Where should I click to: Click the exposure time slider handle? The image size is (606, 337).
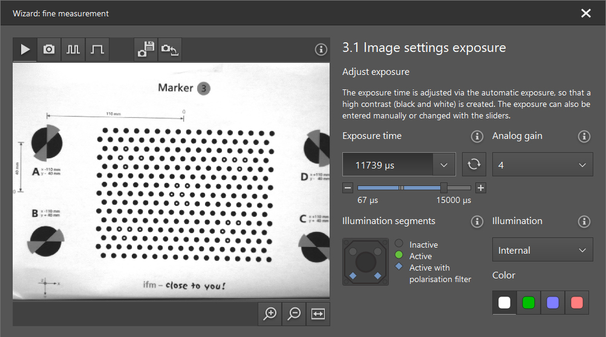click(x=444, y=188)
